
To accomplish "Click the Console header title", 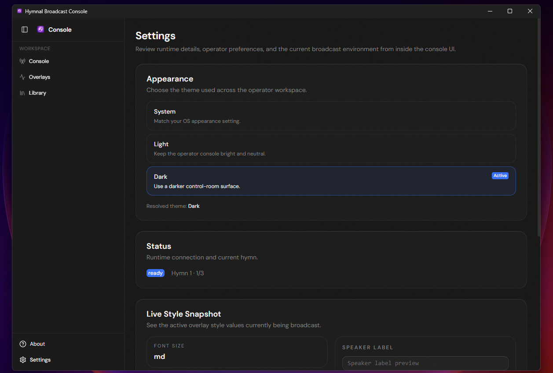I will pyautogui.click(x=60, y=30).
